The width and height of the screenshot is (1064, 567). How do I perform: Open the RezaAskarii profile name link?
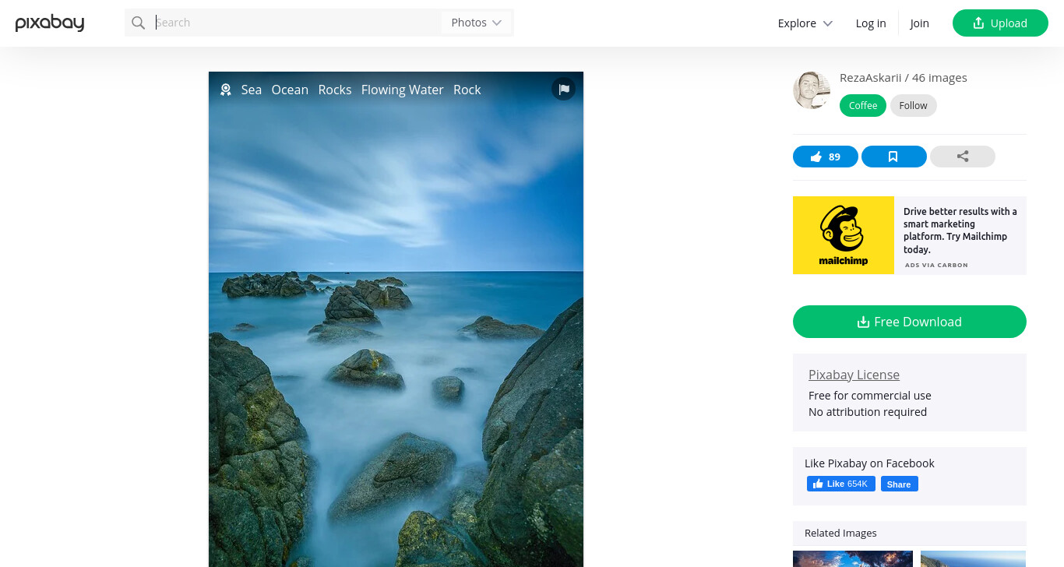[x=870, y=78]
